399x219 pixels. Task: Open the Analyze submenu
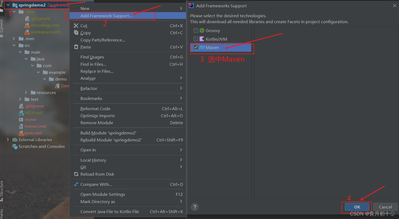(128, 78)
